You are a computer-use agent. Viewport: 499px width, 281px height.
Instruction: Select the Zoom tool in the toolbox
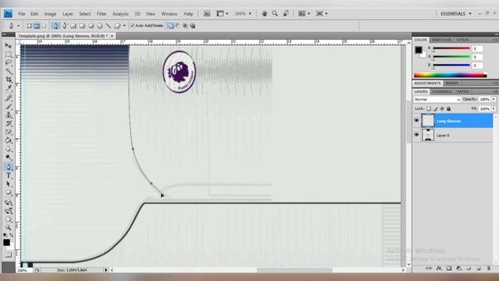(x=9, y=227)
